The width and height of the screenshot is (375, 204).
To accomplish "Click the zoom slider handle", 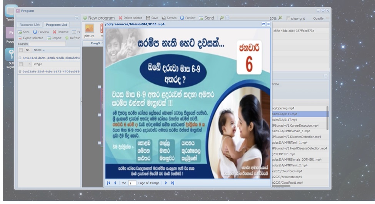I will (228, 18).
